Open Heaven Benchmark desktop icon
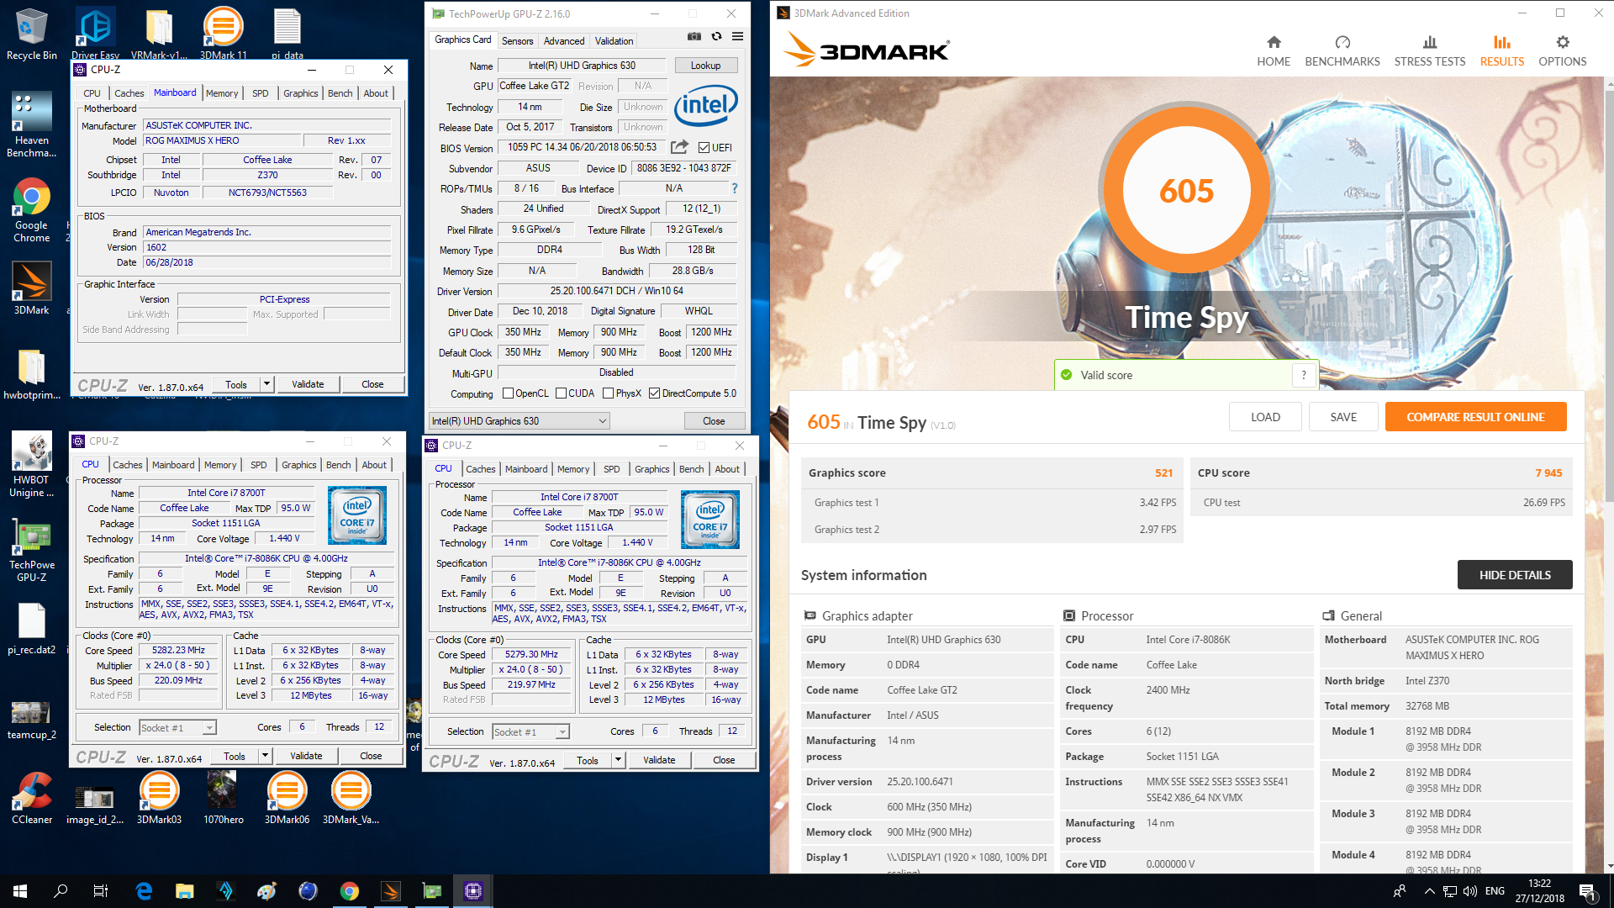The height and width of the screenshot is (908, 1614). pos(32,124)
